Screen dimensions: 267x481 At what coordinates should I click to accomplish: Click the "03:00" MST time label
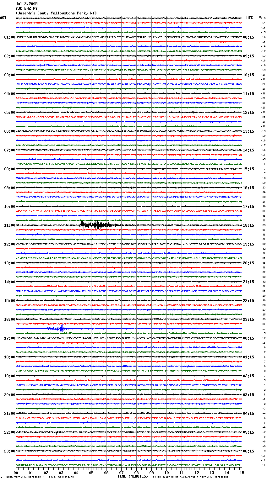tap(10, 75)
